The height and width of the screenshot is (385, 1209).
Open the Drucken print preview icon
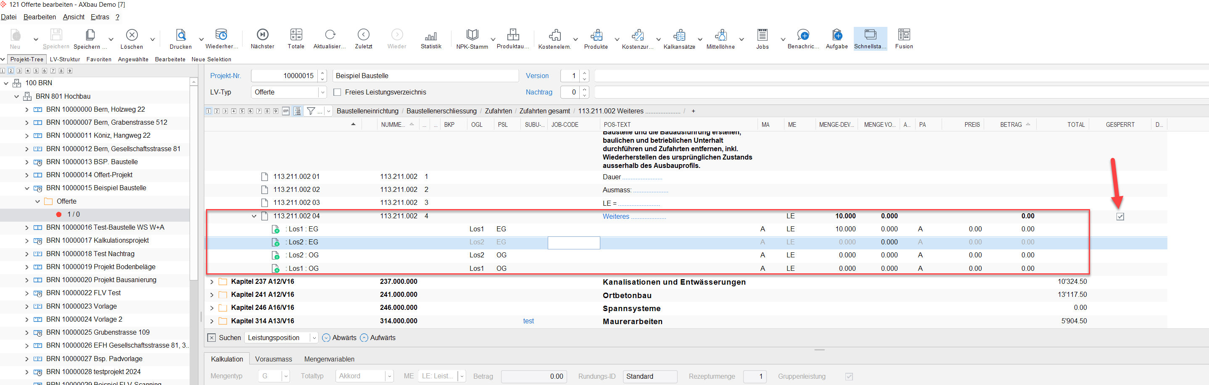[x=181, y=35]
